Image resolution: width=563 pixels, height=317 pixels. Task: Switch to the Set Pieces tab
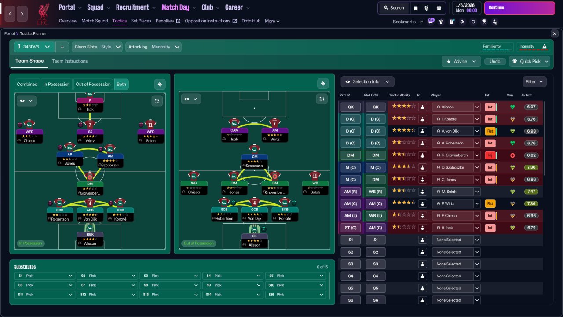tap(141, 21)
